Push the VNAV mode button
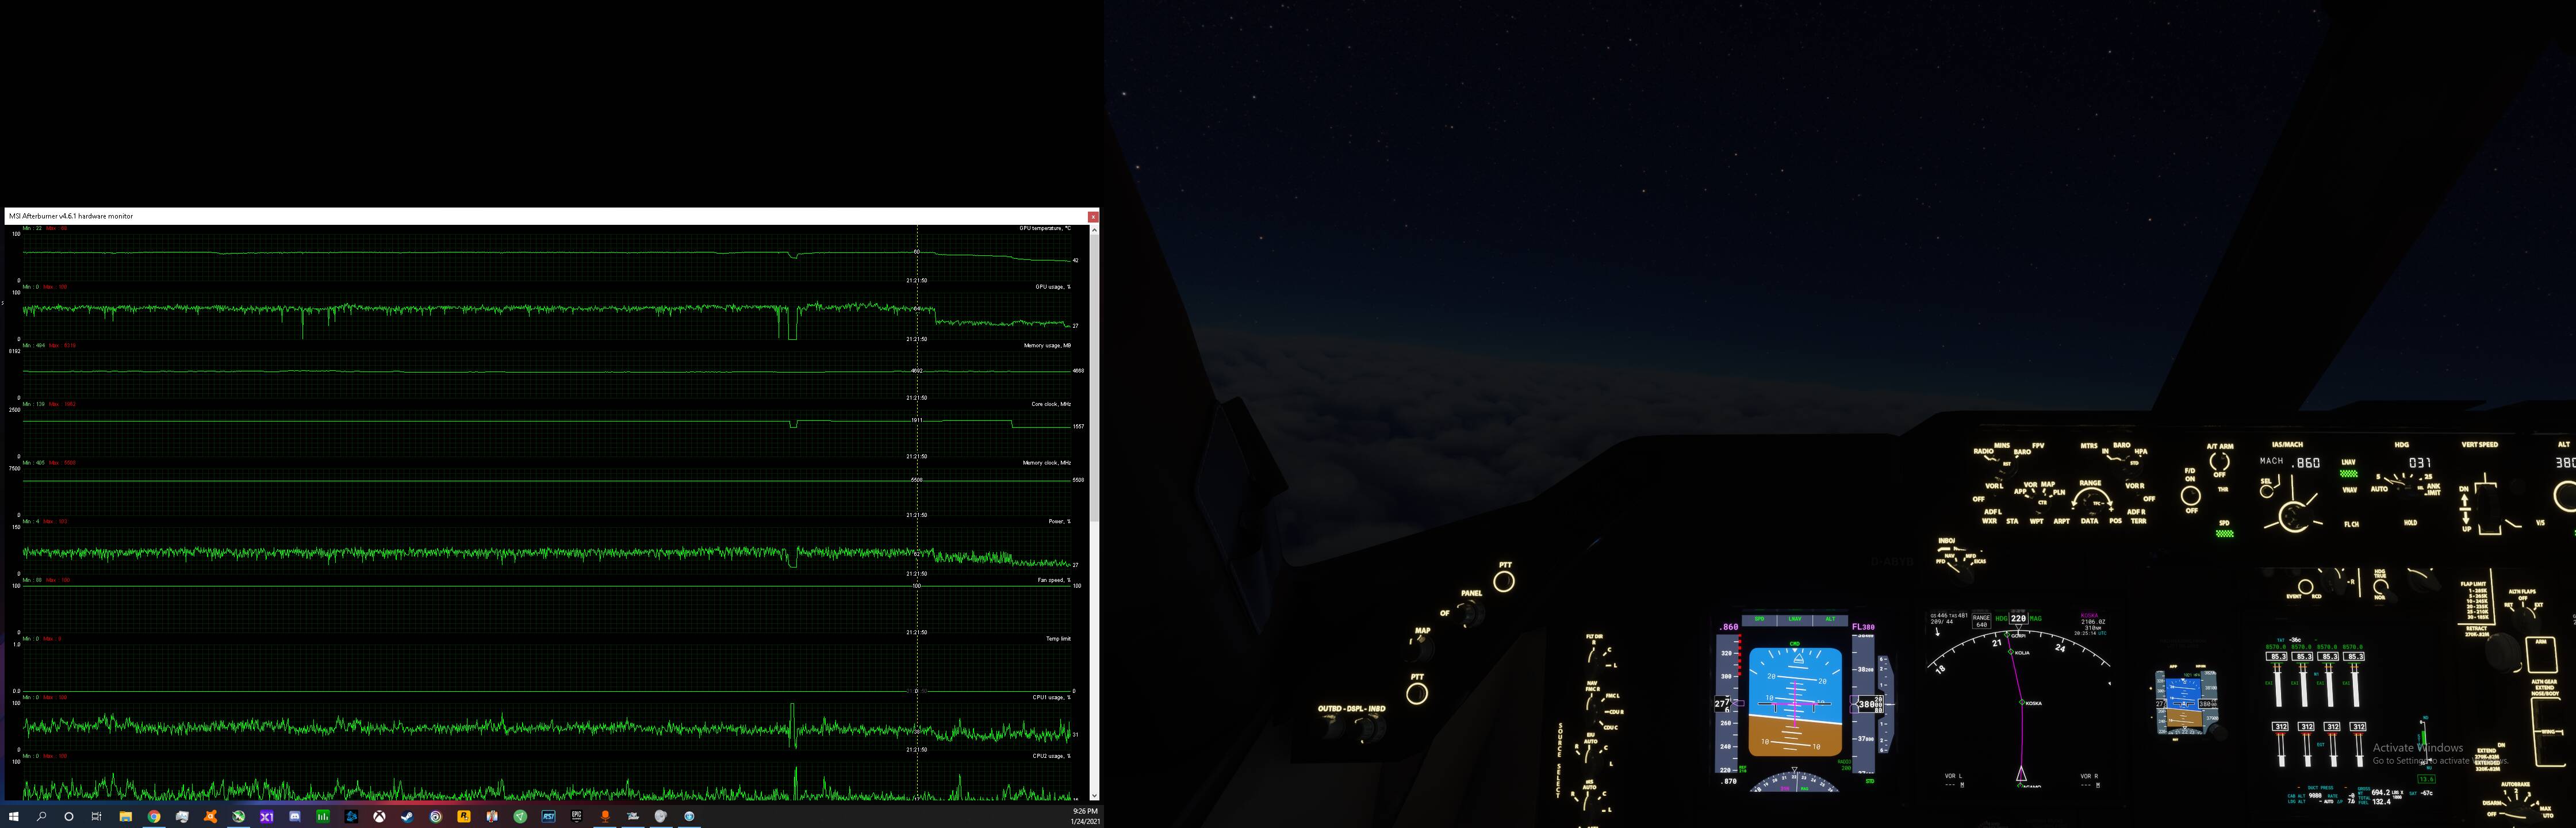 2350,491
